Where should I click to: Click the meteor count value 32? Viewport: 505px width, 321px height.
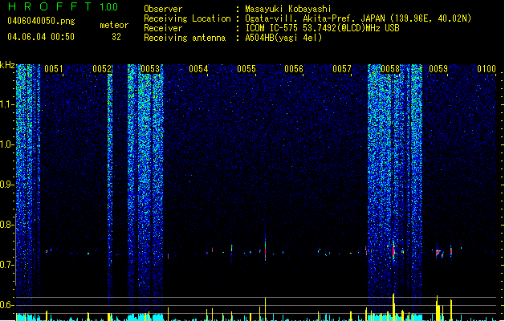click(x=116, y=37)
